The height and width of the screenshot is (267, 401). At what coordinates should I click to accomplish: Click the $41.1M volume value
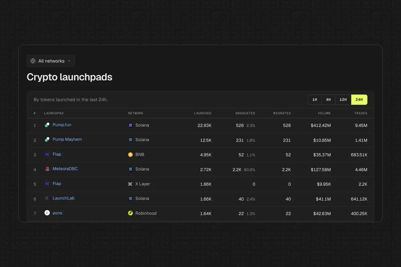323,199
